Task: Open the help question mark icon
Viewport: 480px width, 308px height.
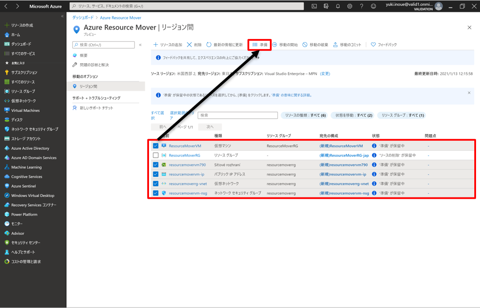Action: [x=361, y=6]
